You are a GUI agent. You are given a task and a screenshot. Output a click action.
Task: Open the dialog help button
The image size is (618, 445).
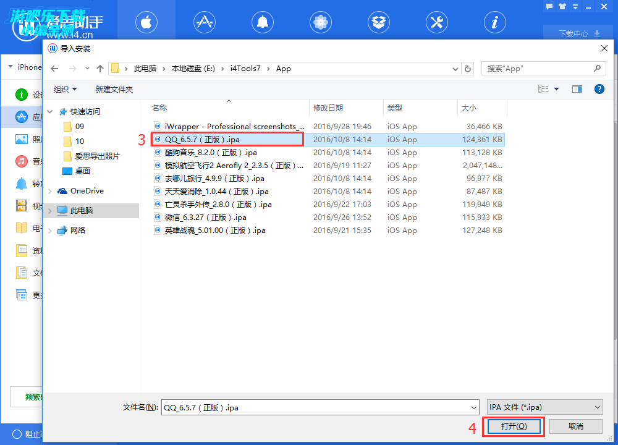click(x=599, y=89)
